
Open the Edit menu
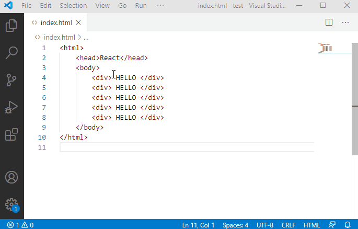[45, 5]
